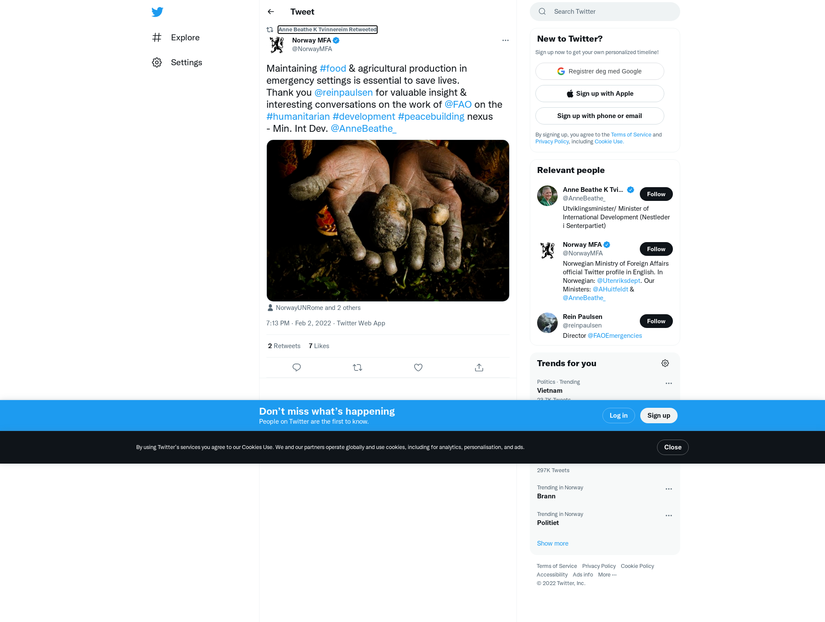Screen dimensions: 825x622
Task: Open the tweet's three-dot more menu
Action: 505,40
